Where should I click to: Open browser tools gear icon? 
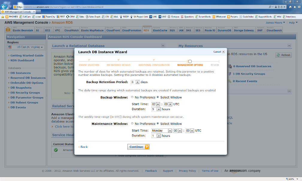[299, 7]
